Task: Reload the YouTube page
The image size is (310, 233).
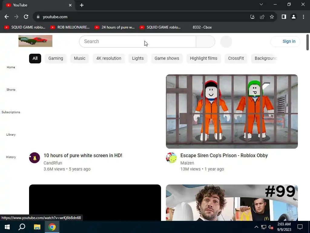Action: click(x=26, y=17)
